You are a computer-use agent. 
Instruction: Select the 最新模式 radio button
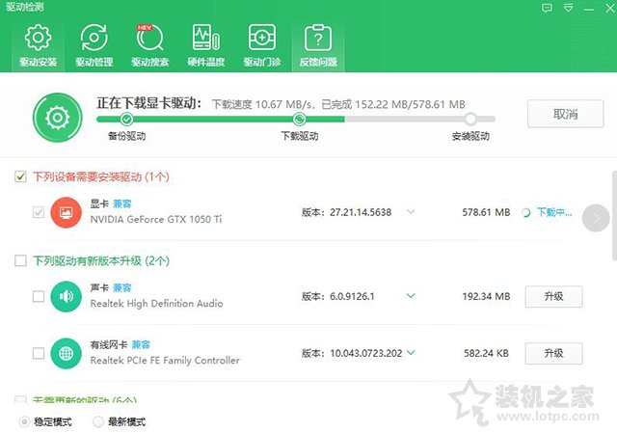point(98,421)
